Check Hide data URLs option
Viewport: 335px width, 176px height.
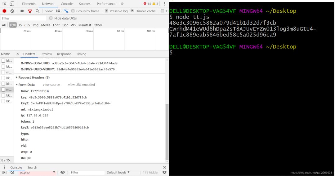coord(51,18)
